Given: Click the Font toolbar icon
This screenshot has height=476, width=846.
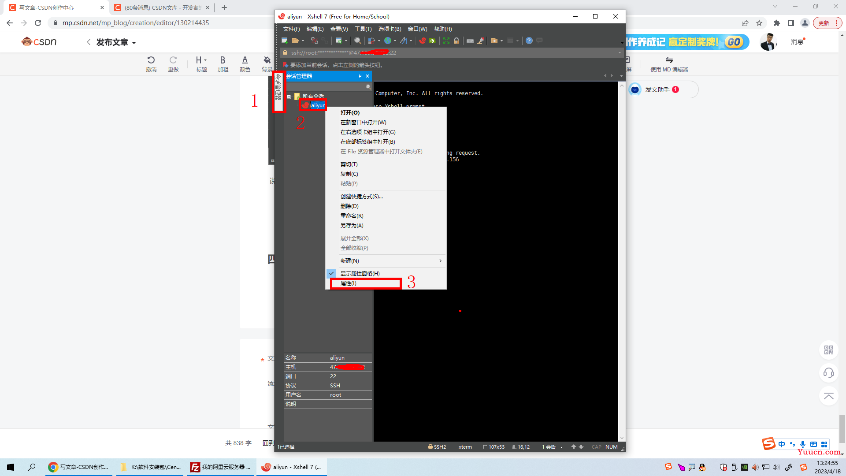Looking at the screenshot, I should click(404, 41).
